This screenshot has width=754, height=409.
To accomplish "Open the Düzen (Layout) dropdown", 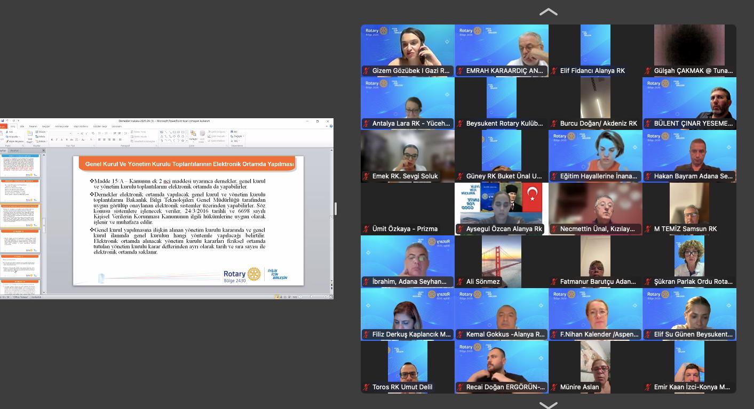I will (x=41, y=132).
